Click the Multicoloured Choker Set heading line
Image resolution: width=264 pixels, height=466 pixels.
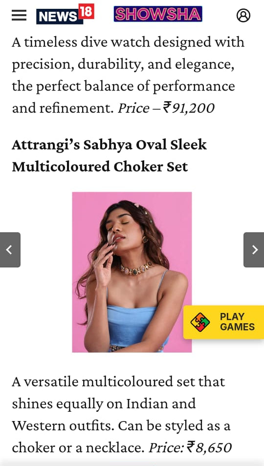click(x=100, y=167)
